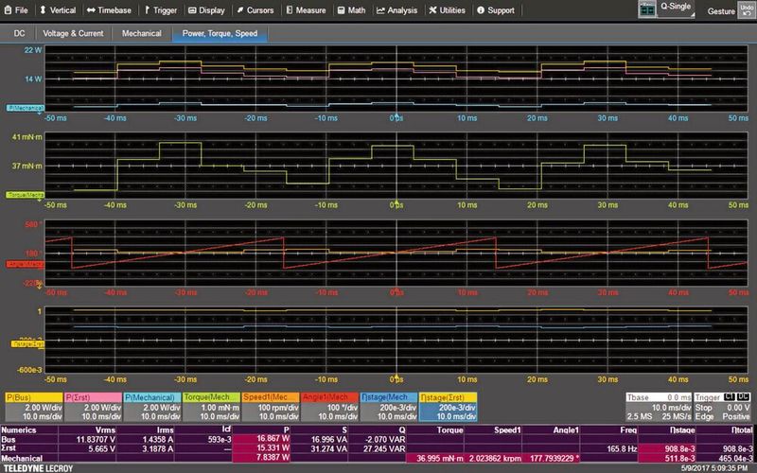Switch to the Voltage & Current tab
This screenshot has height=473, width=757.
pos(74,34)
